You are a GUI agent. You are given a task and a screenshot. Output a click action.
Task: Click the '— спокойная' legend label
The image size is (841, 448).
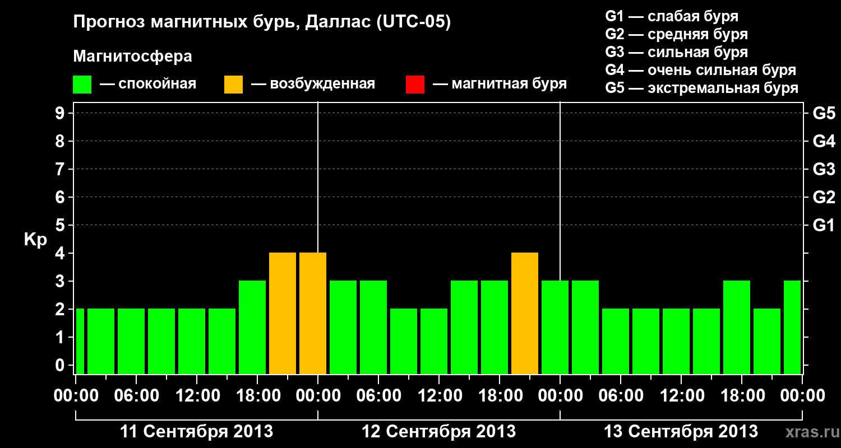click(x=148, y=84)
